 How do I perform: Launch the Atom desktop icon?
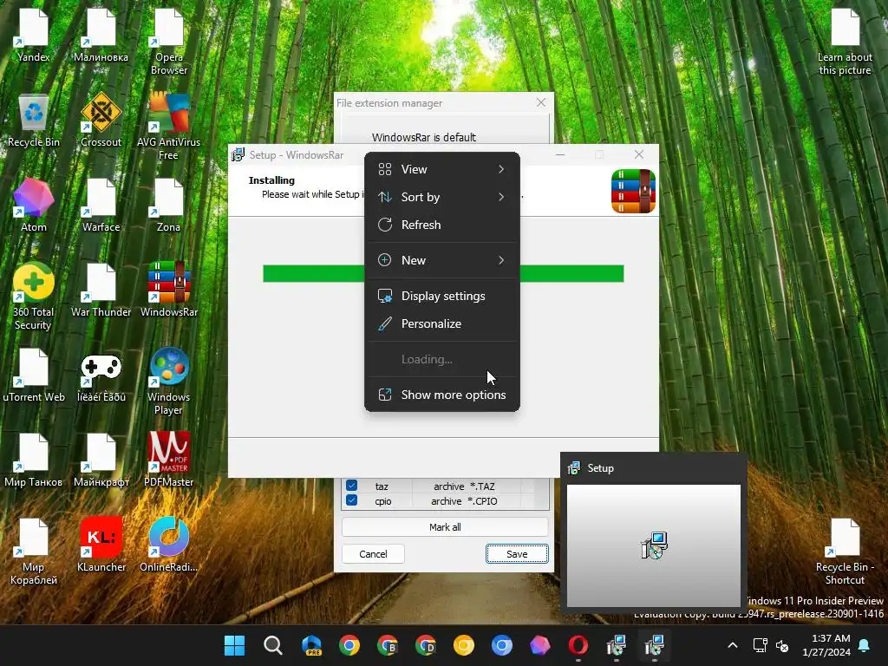pos(34,205)
